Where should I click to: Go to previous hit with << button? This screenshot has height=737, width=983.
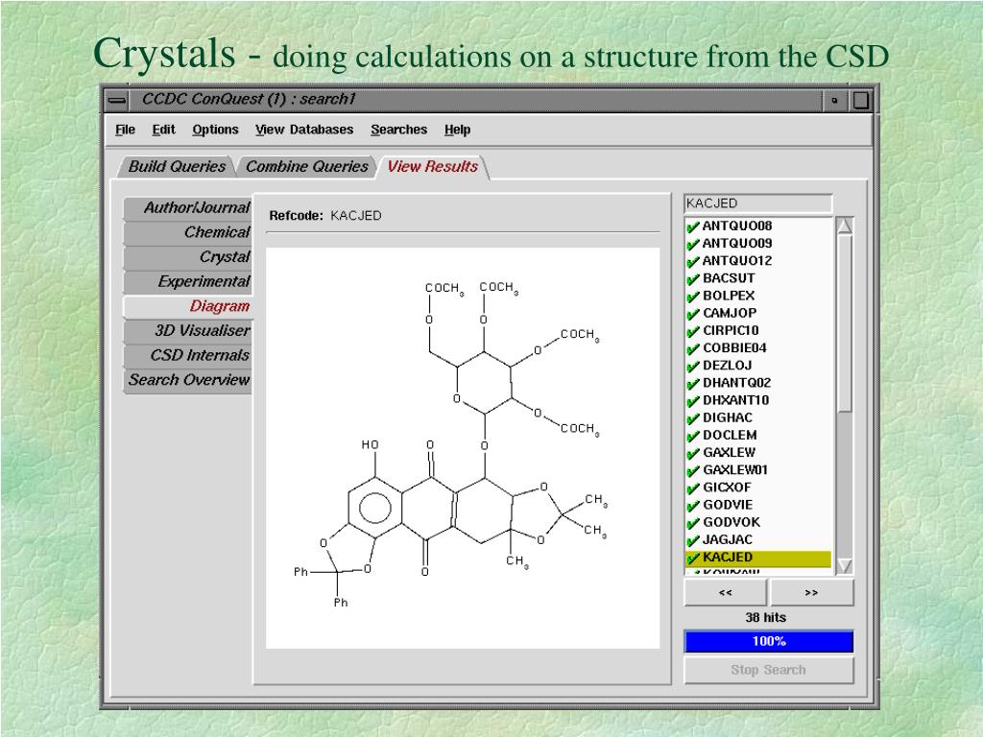tap(726, 593)
